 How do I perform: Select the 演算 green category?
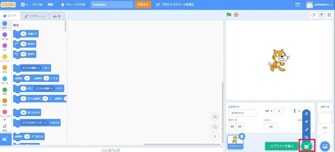(5, 90)
